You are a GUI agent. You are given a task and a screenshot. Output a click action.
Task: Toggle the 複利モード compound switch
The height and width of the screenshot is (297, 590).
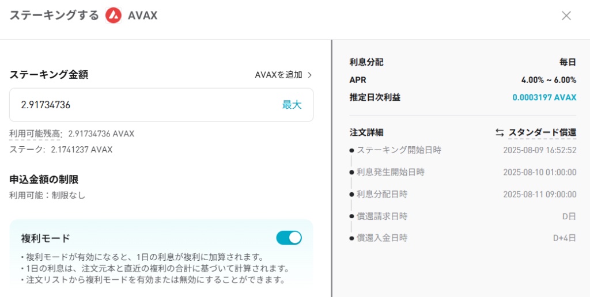point(289,238)
